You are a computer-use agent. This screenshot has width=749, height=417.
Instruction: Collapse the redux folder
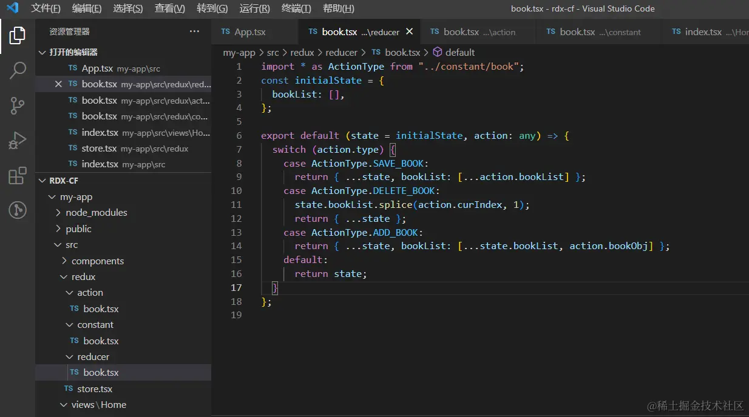(x=64, y=277)
